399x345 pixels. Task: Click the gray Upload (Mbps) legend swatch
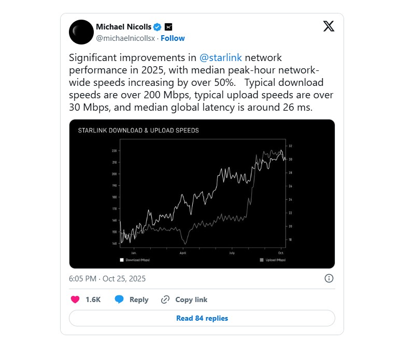[x=262, y=260]
